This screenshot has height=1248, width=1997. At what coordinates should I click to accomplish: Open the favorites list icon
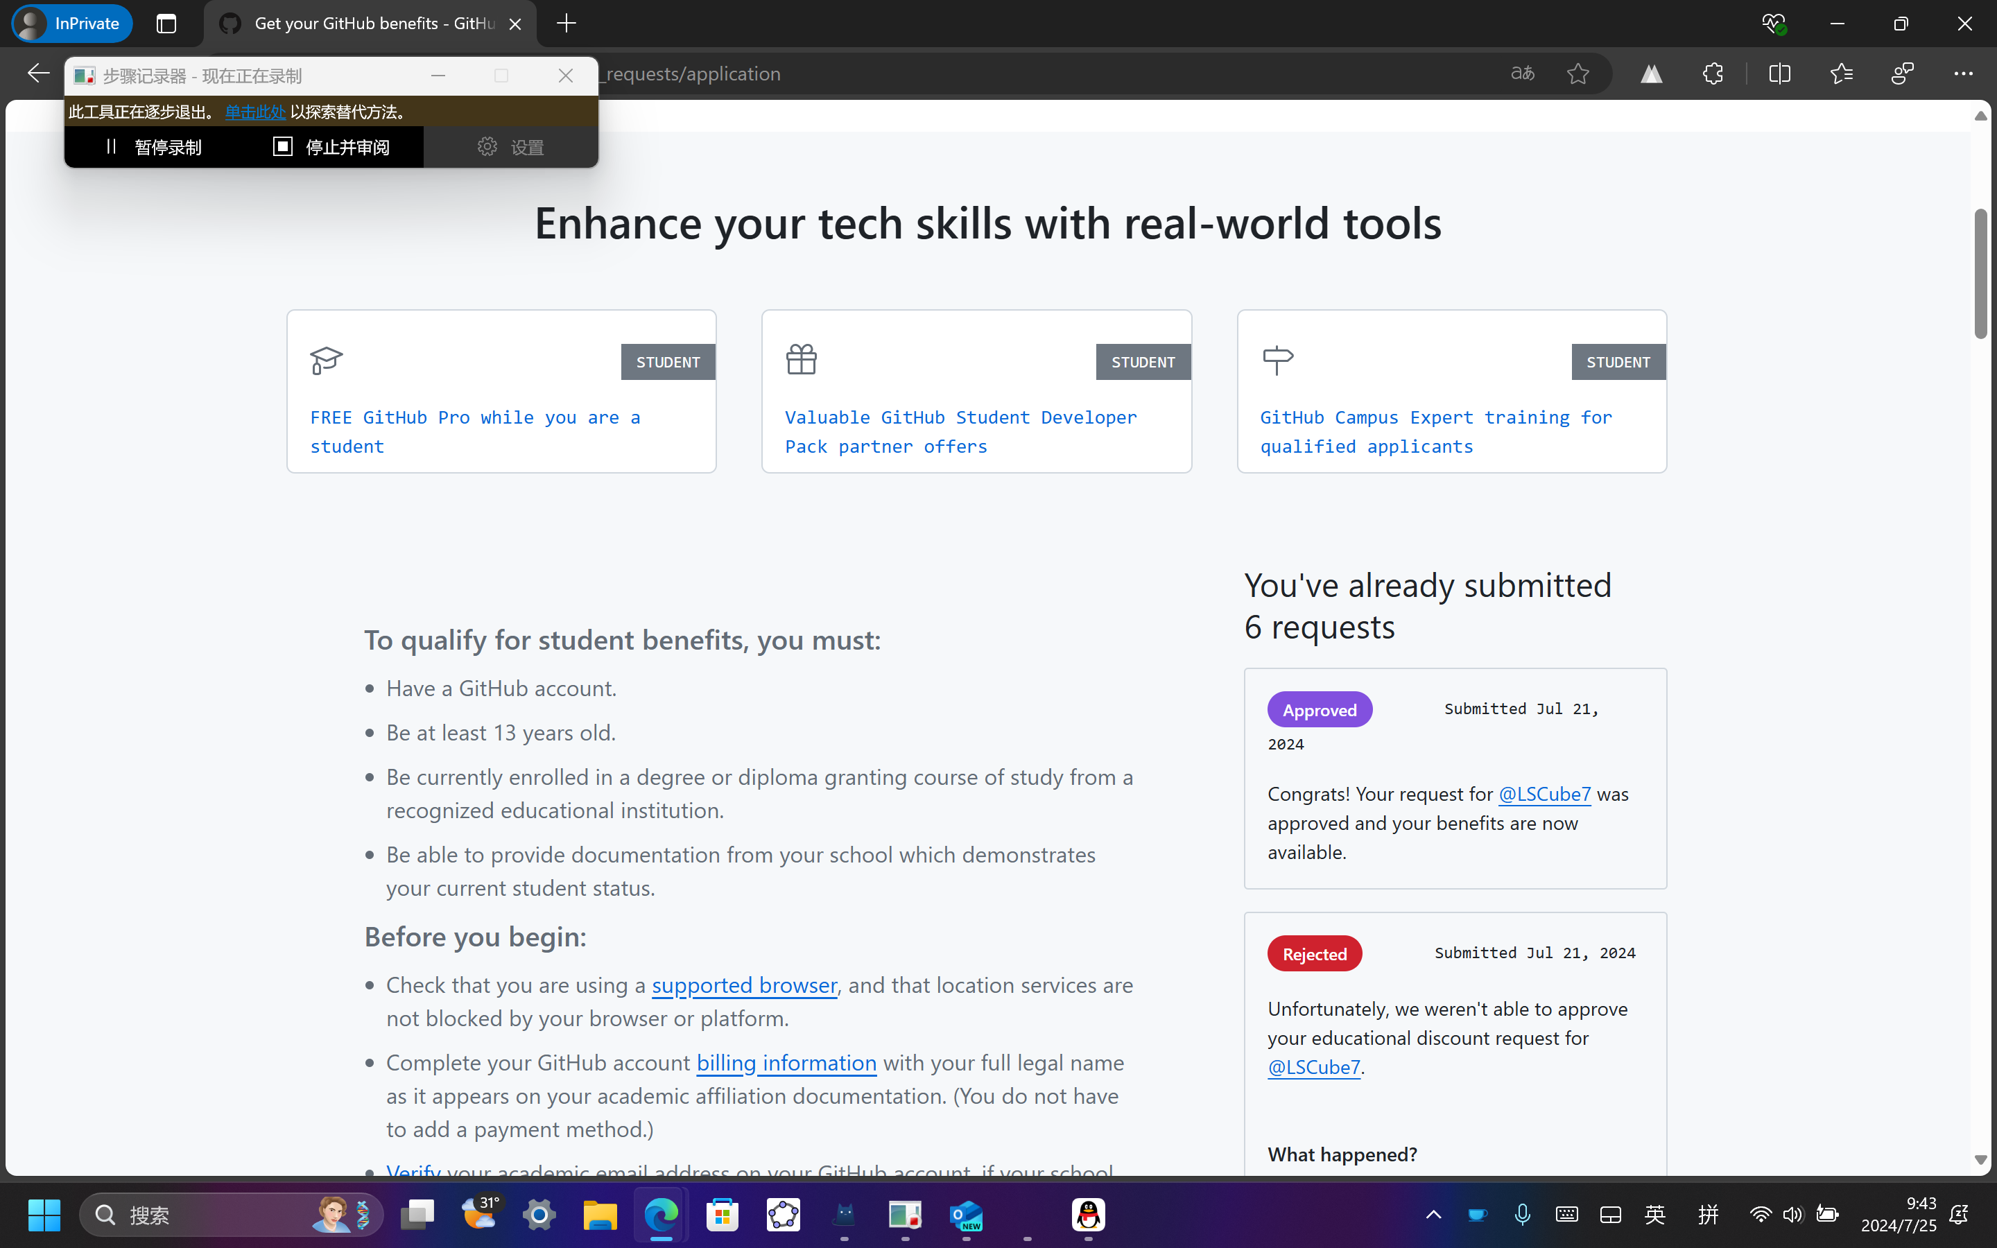pyautogui.click(x=1841, y=73)
